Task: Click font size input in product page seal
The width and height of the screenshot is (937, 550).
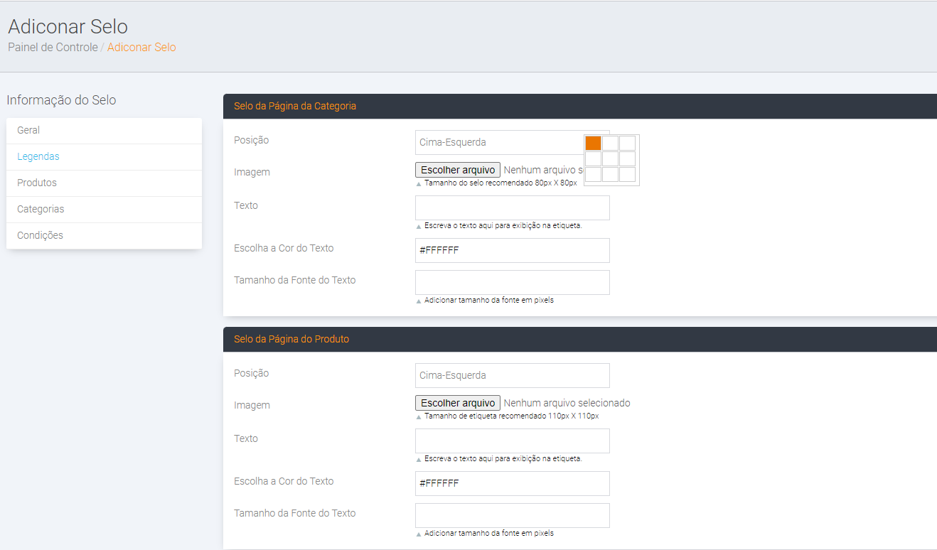Action: (x=513, y=515)
